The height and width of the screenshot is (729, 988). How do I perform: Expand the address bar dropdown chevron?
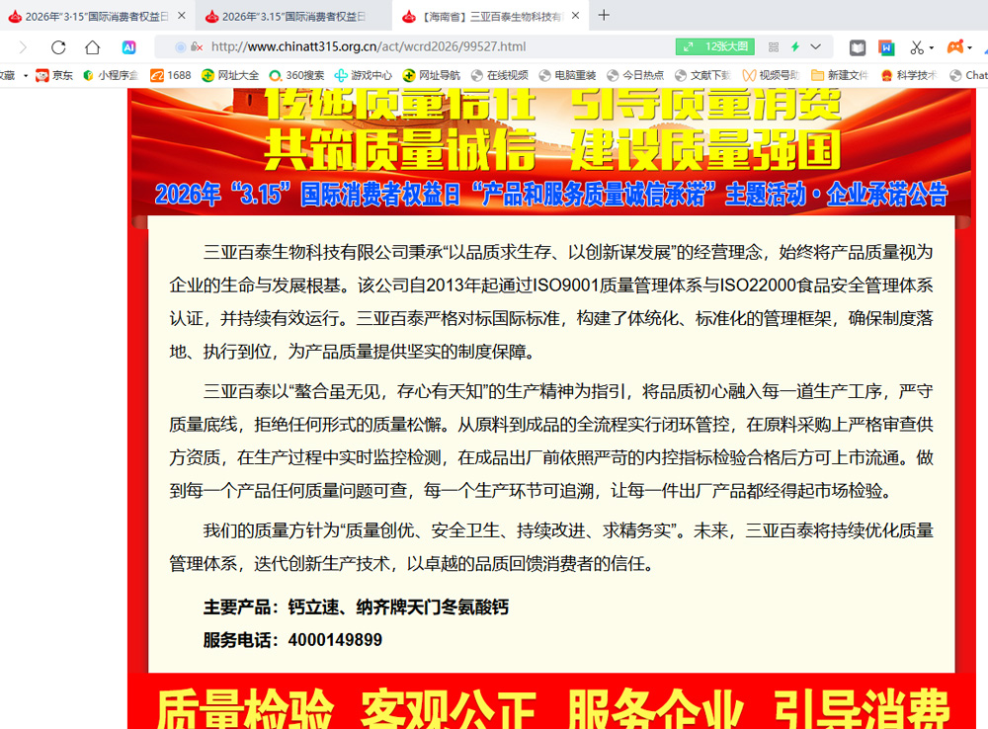pyautogui.click(x=816, y=47)
